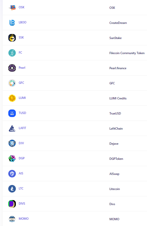Click the gold LUMI coin icon
The width and height of the screenshot is (147, 226).
click(12, 98)
